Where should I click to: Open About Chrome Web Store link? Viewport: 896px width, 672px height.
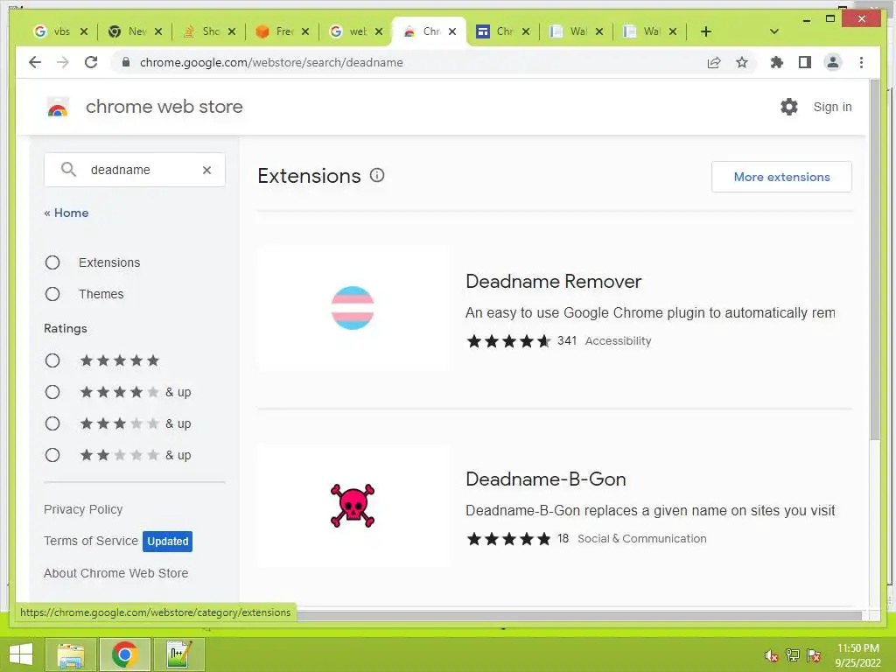[116, 572]
